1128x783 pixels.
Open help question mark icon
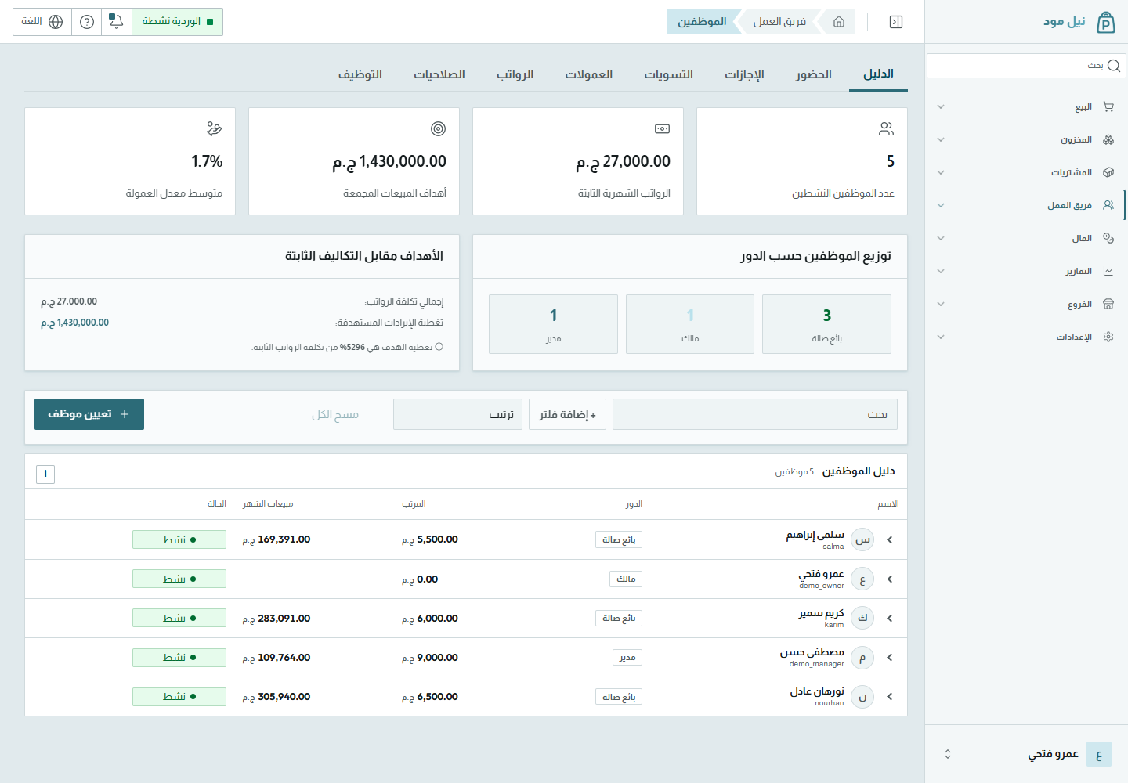pos(87,22)
